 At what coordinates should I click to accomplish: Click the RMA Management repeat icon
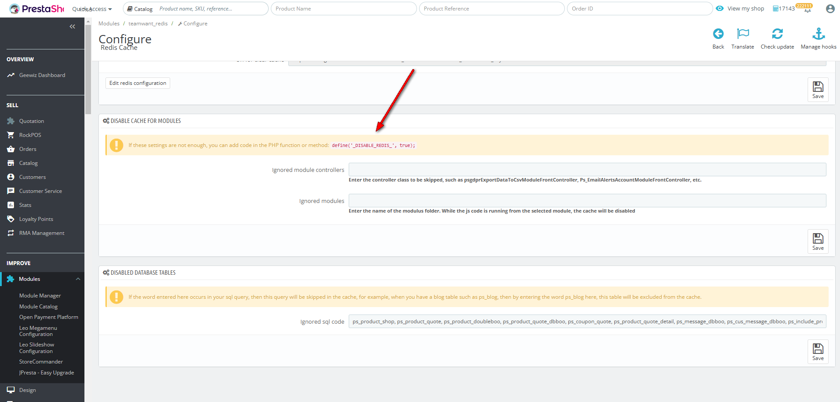[x=11, y=233]
